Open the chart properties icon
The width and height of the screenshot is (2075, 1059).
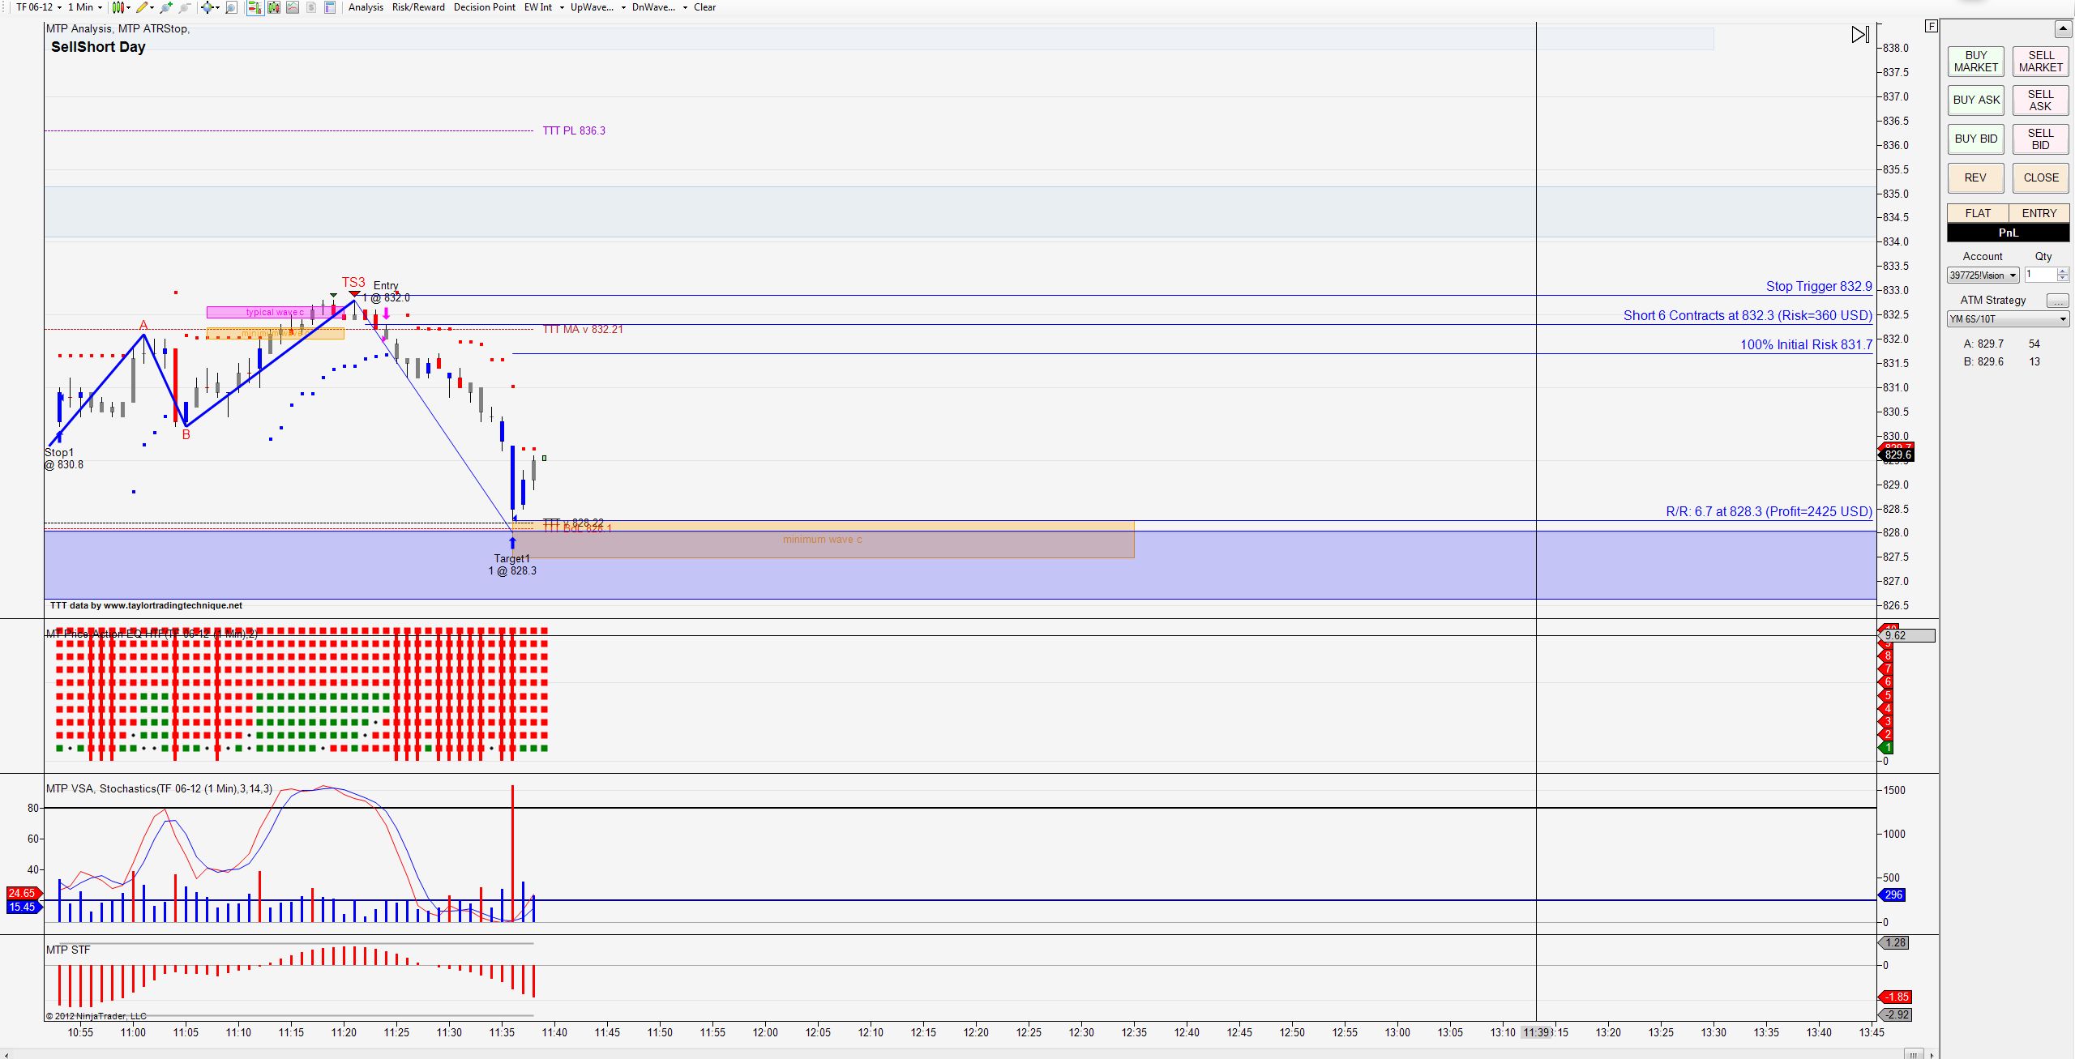[x=330, y=7]
